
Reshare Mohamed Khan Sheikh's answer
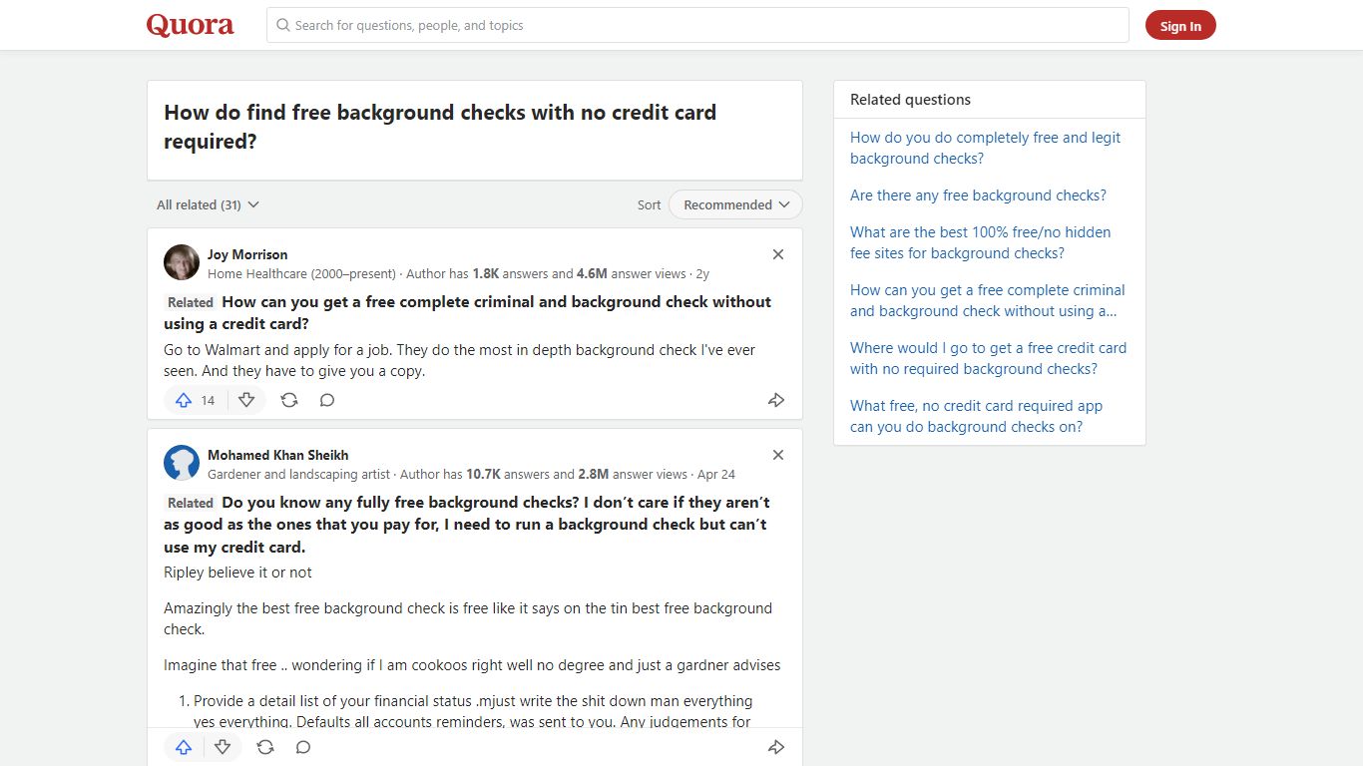pos(265,747)
